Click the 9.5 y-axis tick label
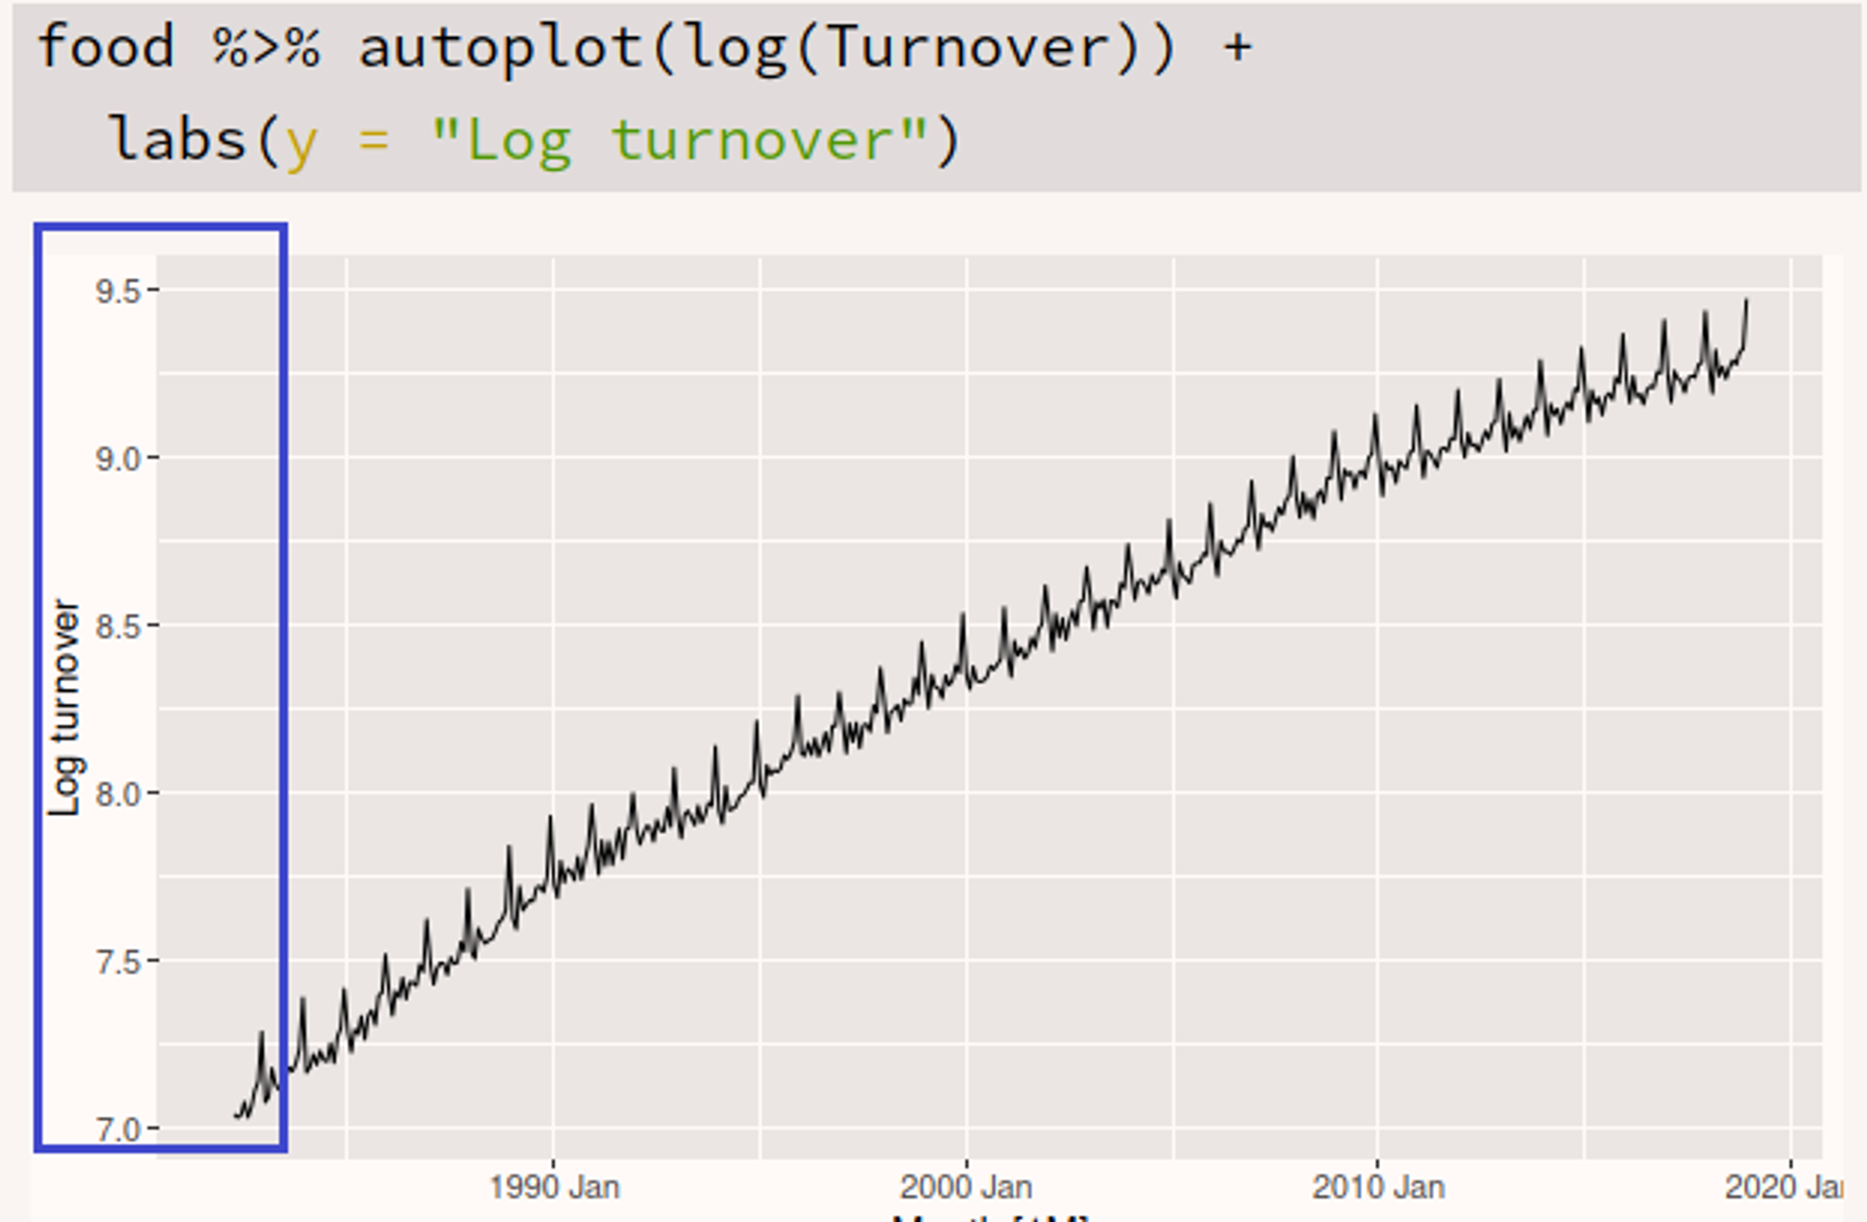This screenshot has height=1222, width=1867. [x=118, y=292]
